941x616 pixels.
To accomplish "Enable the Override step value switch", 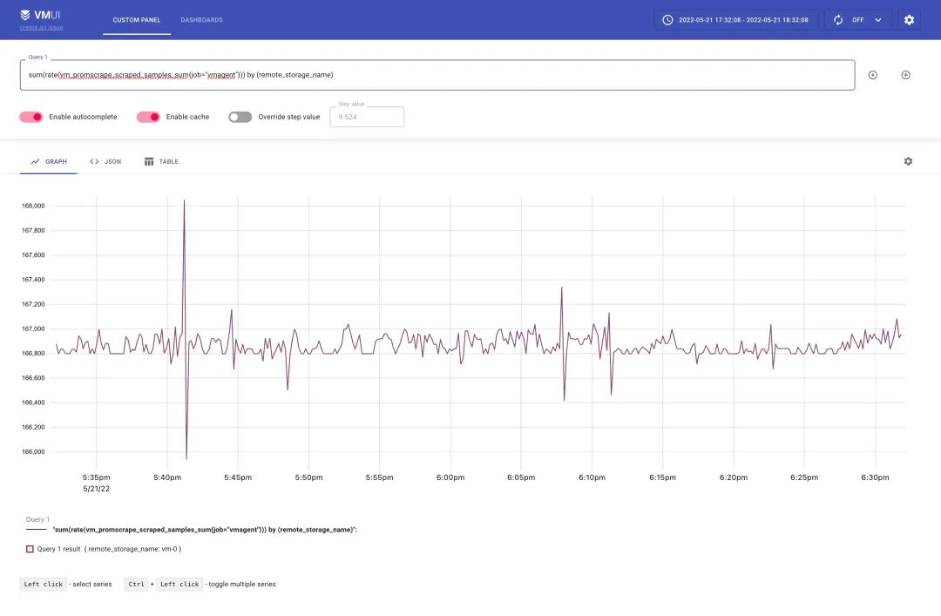I will tap(240, 117).
